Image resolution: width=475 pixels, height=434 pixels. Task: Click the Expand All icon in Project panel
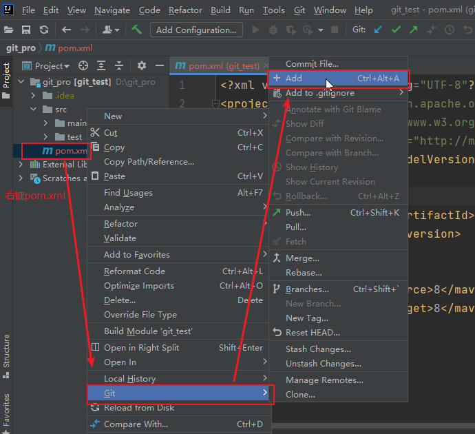point(101,65)
